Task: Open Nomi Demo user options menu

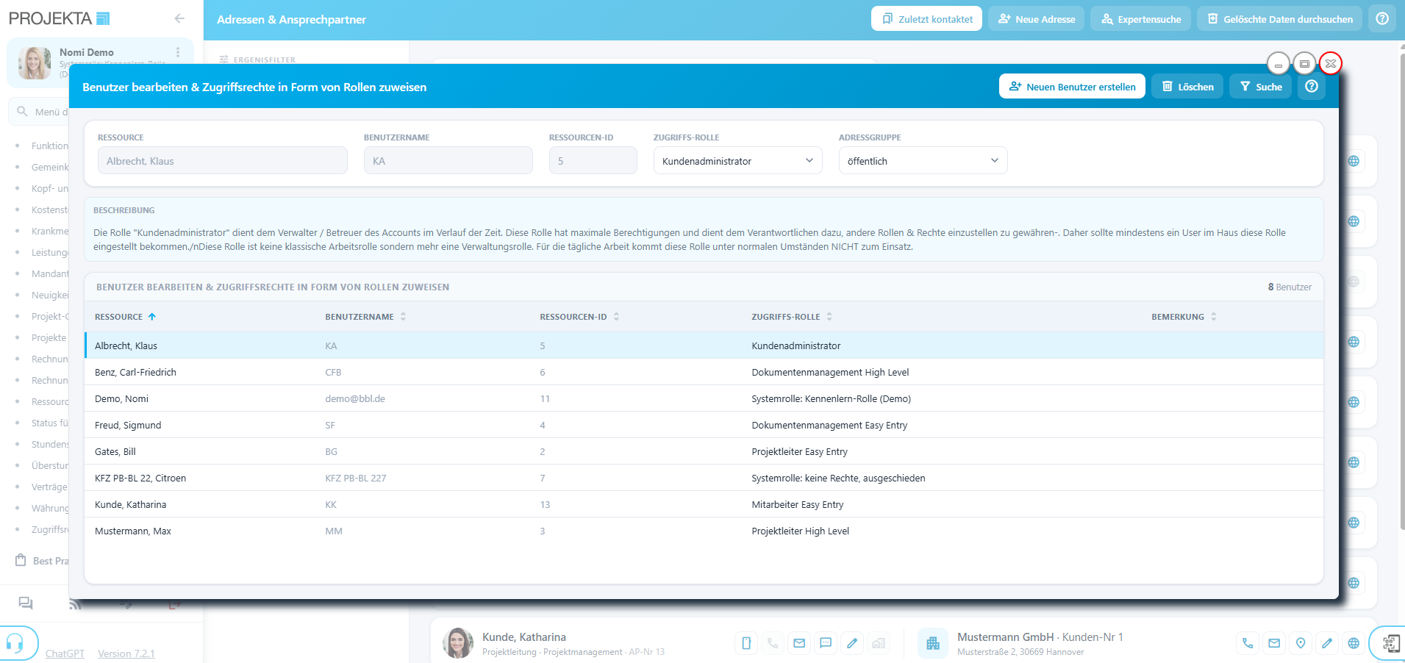Action: point(178,52)
